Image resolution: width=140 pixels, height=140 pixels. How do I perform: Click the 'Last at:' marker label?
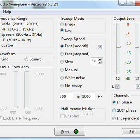87,114
